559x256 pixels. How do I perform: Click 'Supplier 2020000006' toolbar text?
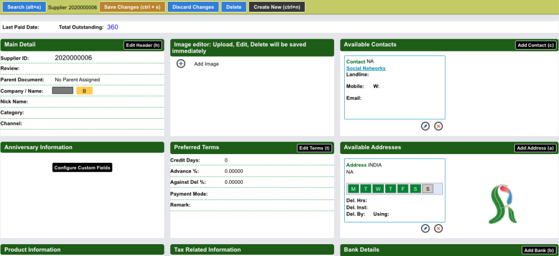(x=73, y=7)
